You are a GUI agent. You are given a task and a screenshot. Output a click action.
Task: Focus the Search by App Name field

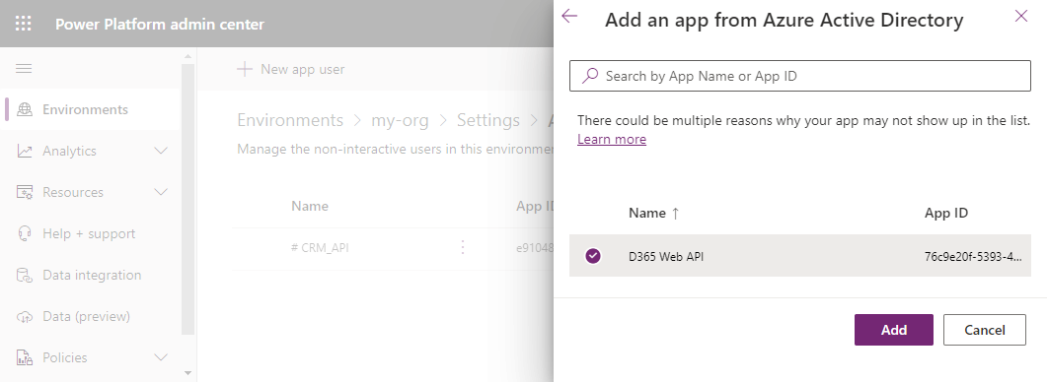pos(800,76)
